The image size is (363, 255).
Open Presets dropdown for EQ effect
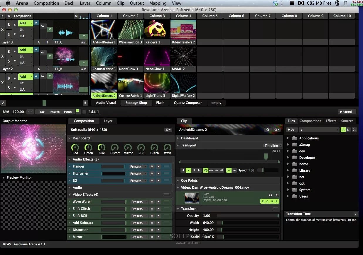[x=138, y=181]
